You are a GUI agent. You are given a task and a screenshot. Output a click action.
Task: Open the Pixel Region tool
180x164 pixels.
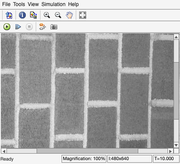(34, 15)
